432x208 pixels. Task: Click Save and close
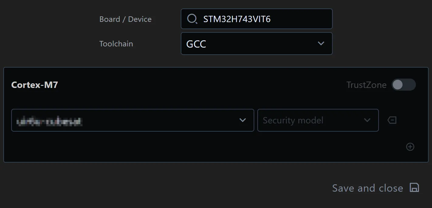[x=368, y=188]
